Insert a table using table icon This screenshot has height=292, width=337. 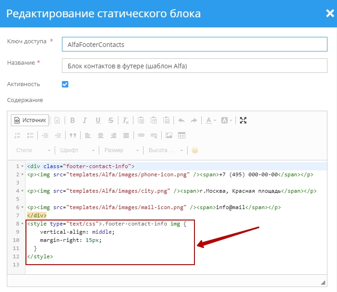[x=182, y=135]
